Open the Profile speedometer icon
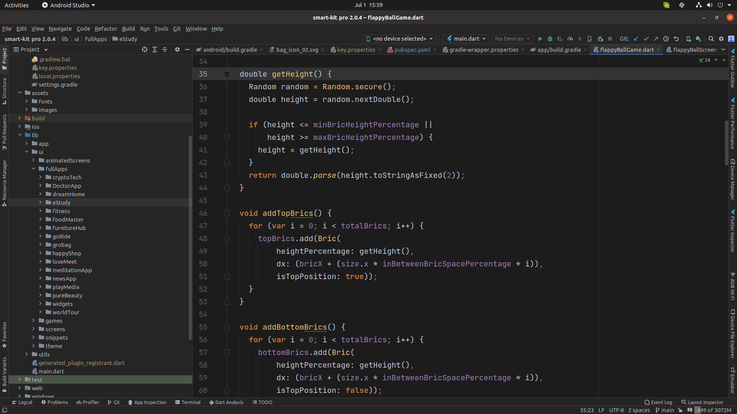Screen dimensions: 737x414 (x=570, y=39)
